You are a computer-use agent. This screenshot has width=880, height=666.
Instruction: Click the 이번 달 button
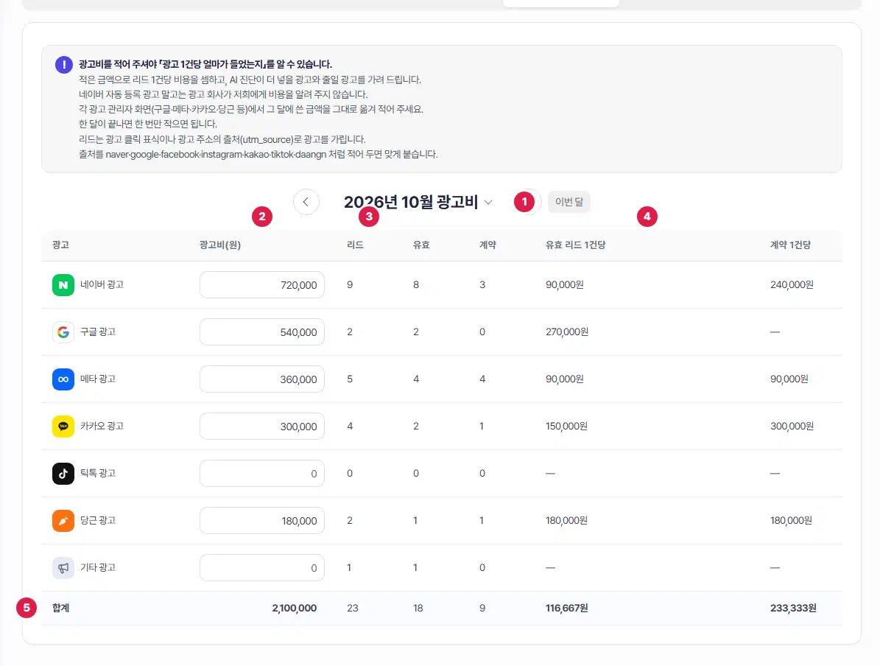[x=569, y=202]
